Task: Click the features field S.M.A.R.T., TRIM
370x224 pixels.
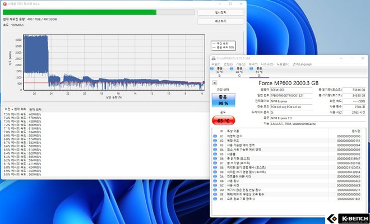Action: click(318, 124)
